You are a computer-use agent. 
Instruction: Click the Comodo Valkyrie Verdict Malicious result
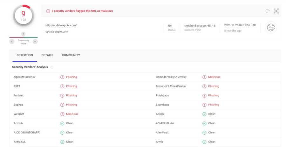click(x=214, y=77)
